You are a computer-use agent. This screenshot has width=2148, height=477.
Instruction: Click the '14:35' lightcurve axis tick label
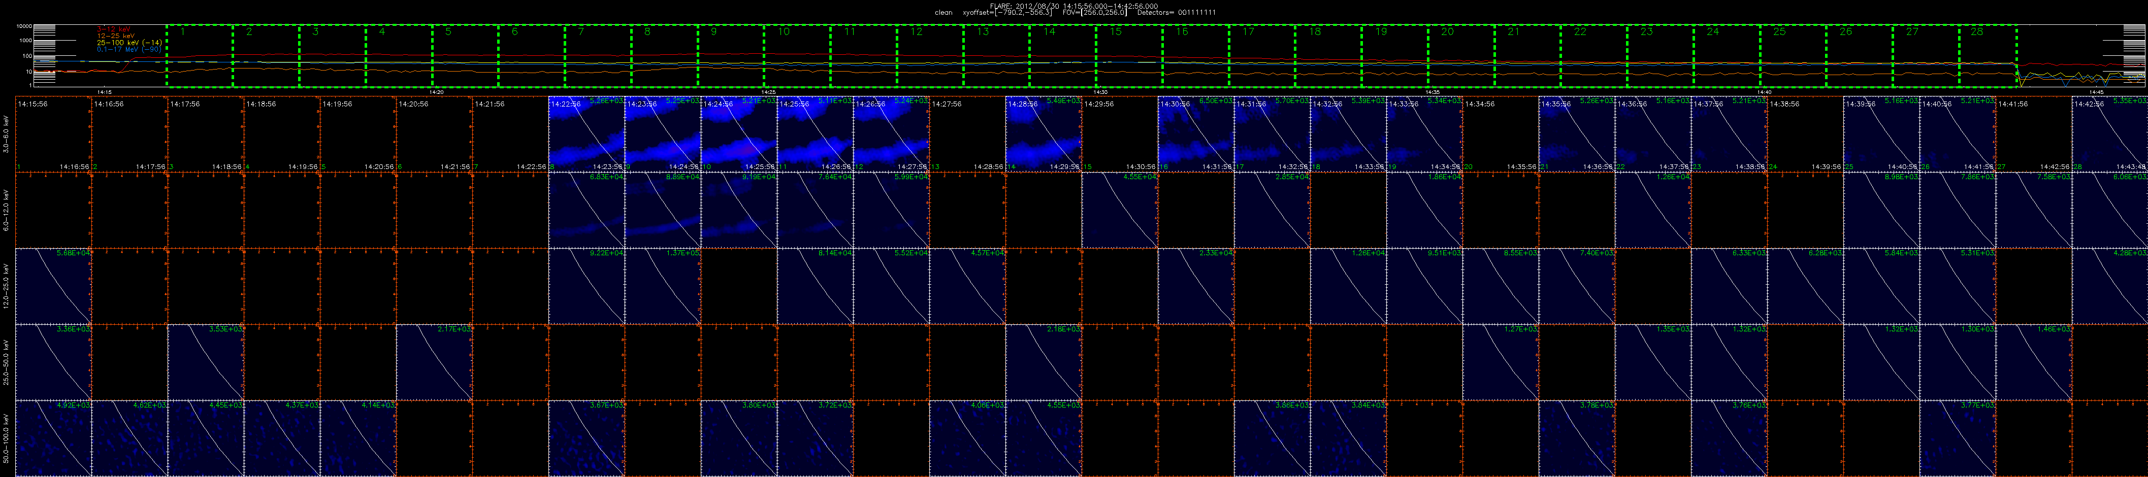pyautogui.click(x=1433, y=92)
